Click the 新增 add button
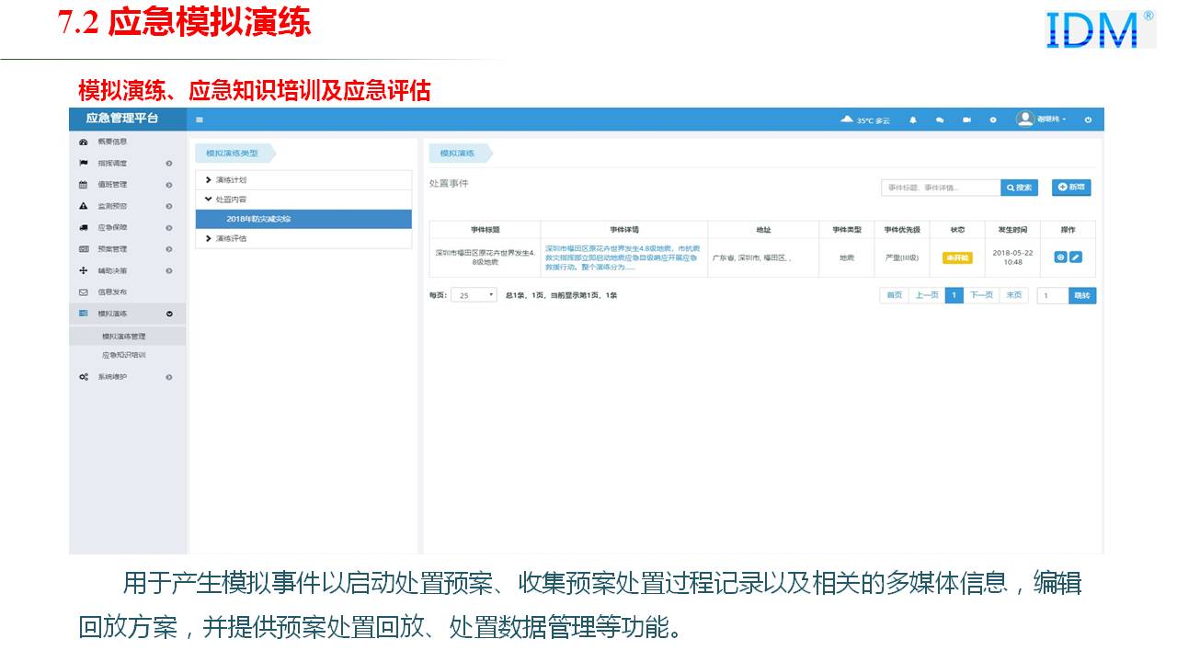Screen dimensions: 1177x662 (x=1071, y=187)
